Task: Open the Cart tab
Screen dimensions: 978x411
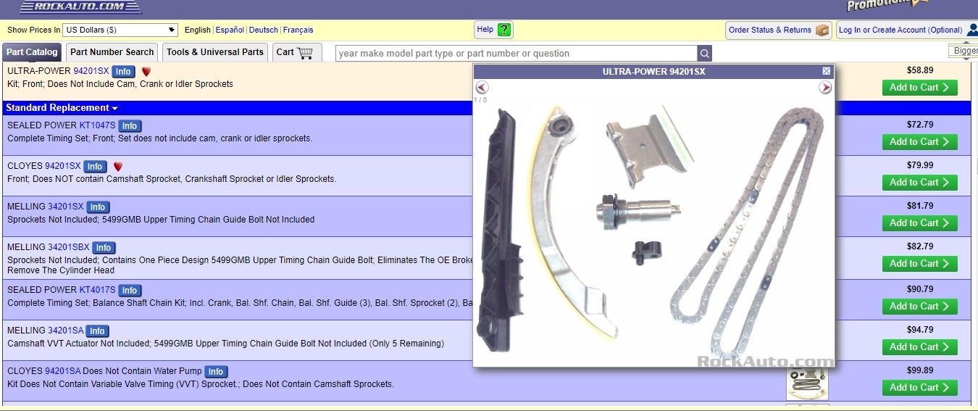Action: click(x=298, y=52)
